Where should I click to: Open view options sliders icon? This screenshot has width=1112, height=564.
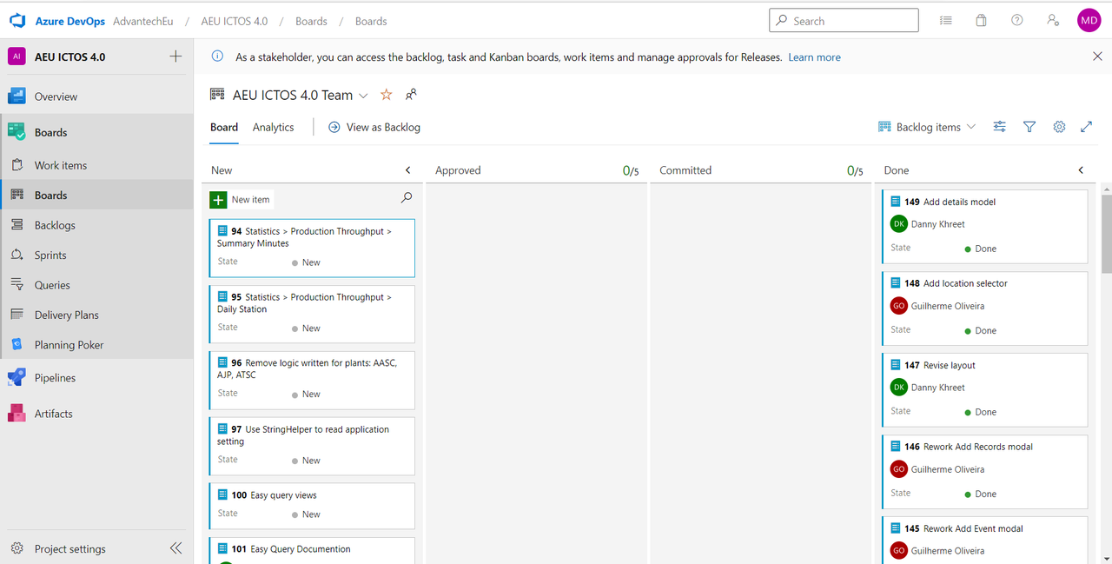point(1000,127)
